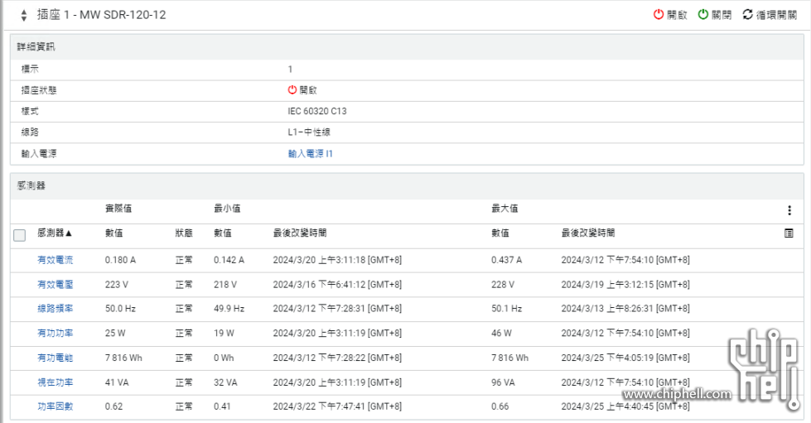This screenshot has width=811, height=423.
Task: Click the 0 Wh minimum energy value
Action: pyautogui.click(x=224, y=358)
